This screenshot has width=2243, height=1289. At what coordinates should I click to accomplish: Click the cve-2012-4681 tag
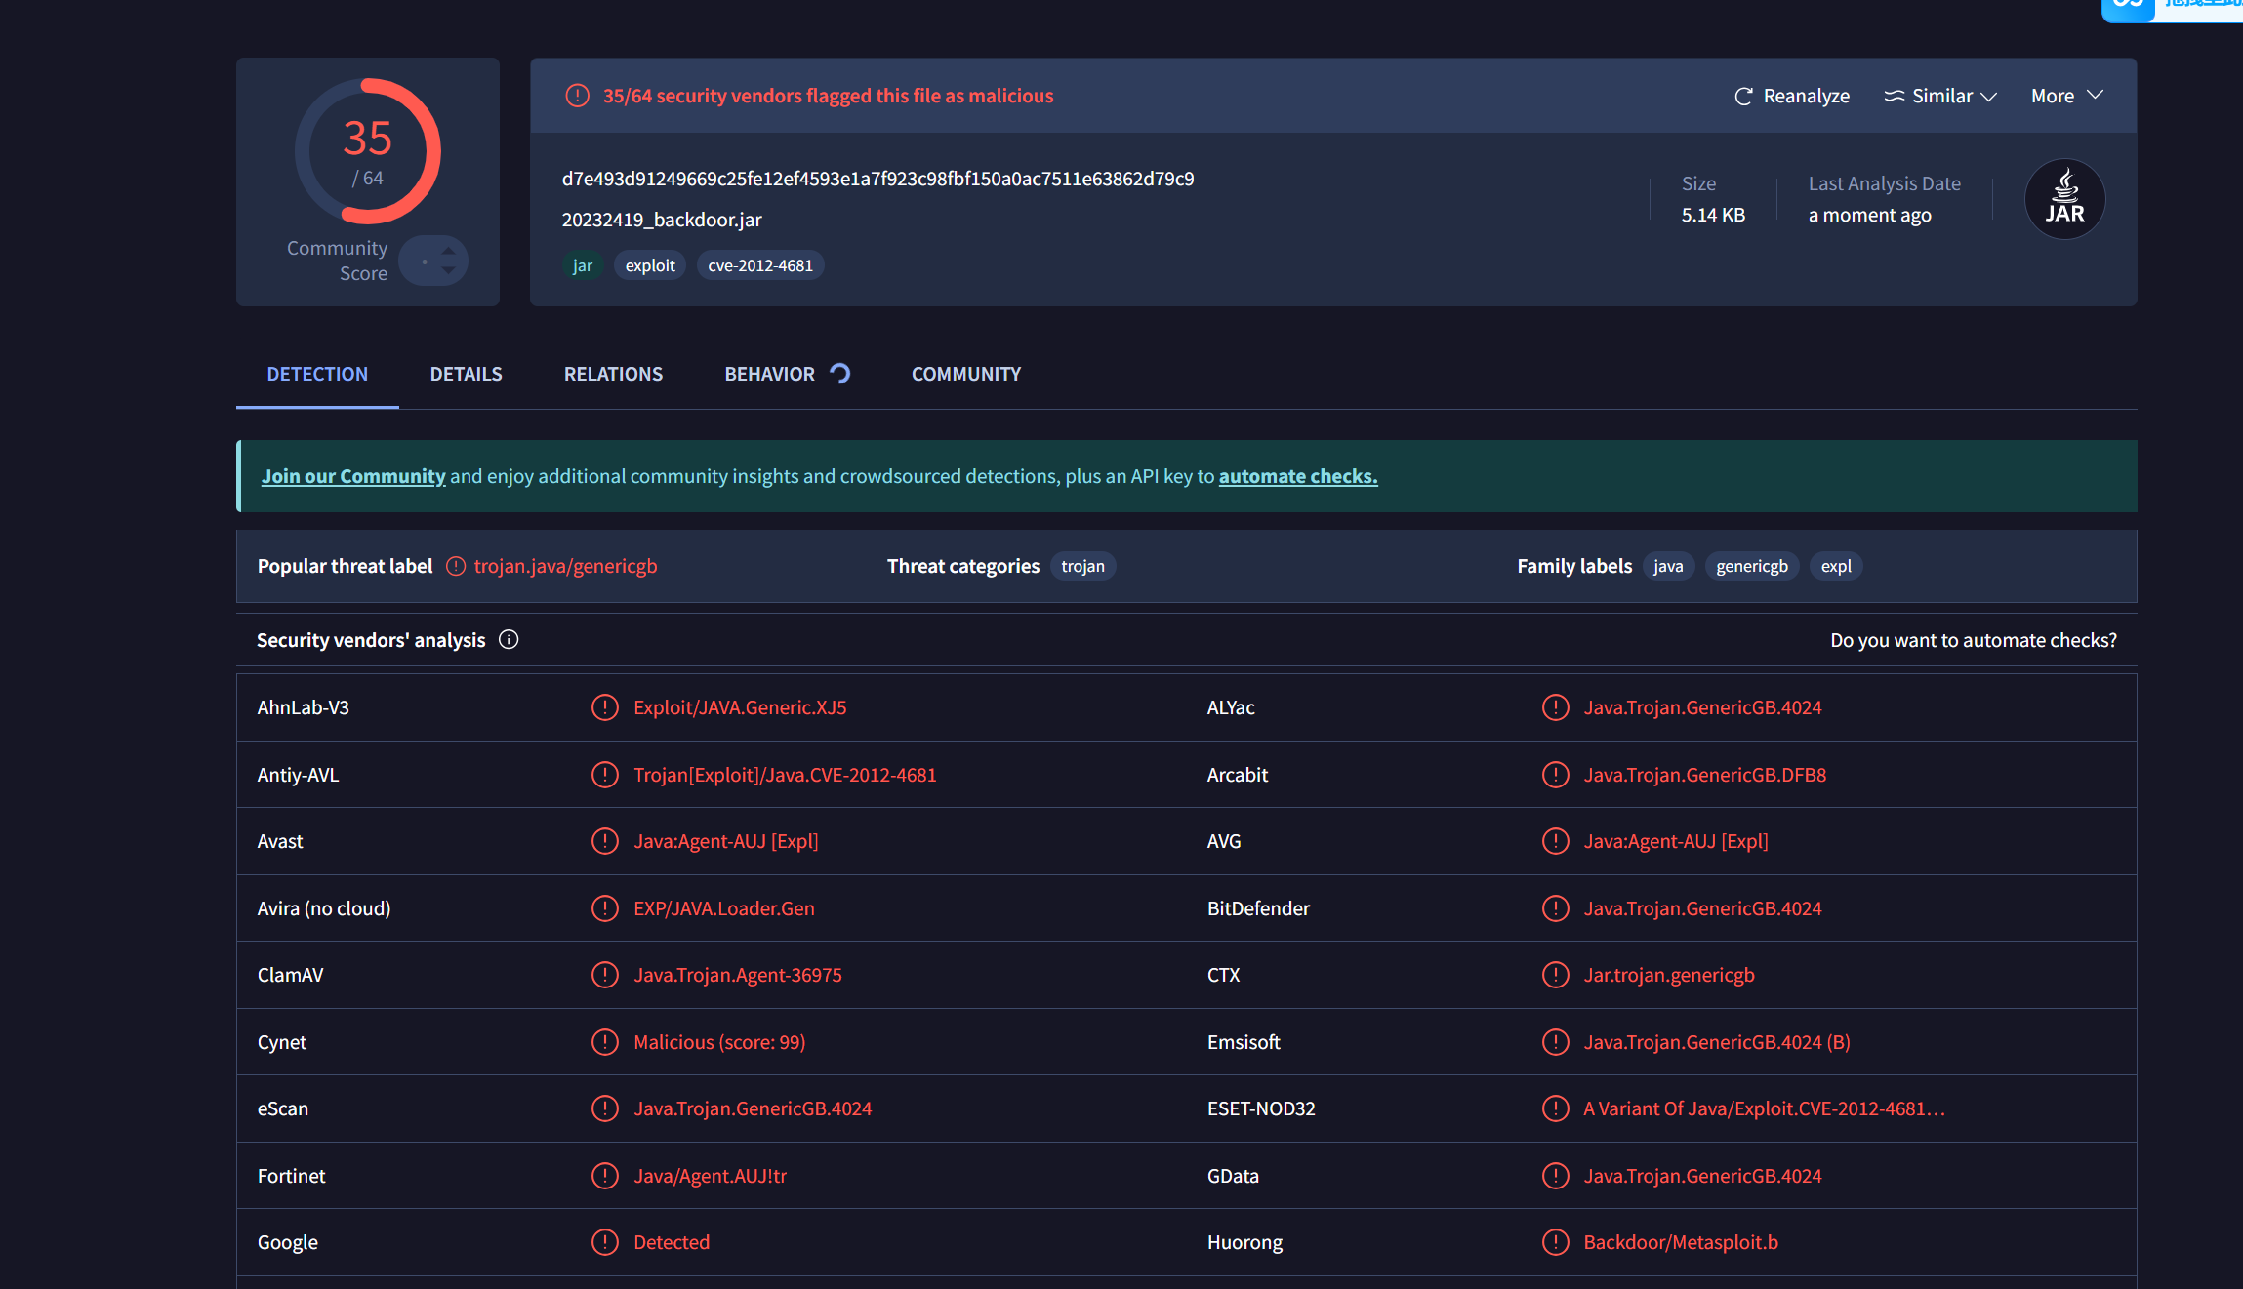tap(760, 265)
